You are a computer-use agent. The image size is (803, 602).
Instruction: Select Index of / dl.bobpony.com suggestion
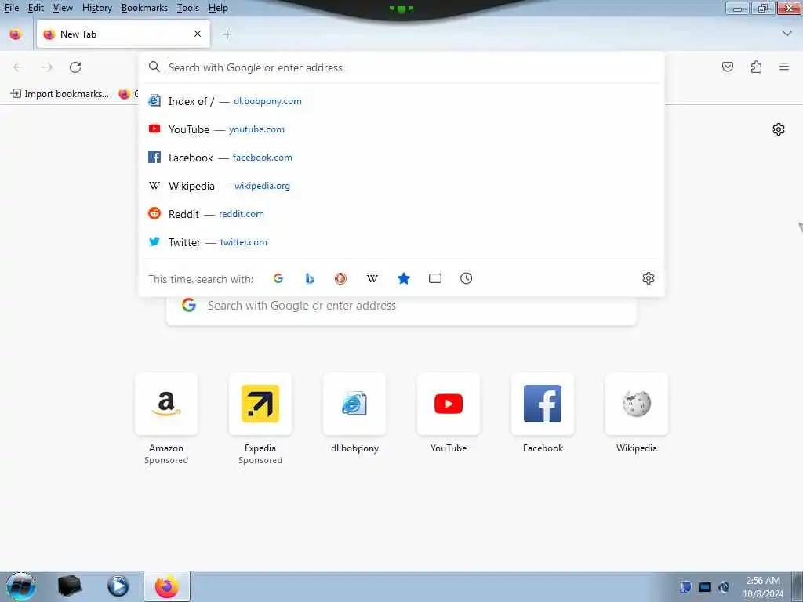click(401, 101)
